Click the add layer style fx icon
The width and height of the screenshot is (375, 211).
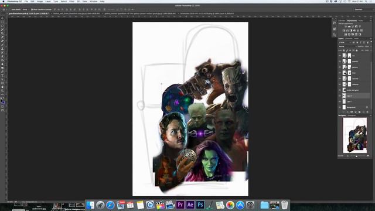(x=347, y=112)
